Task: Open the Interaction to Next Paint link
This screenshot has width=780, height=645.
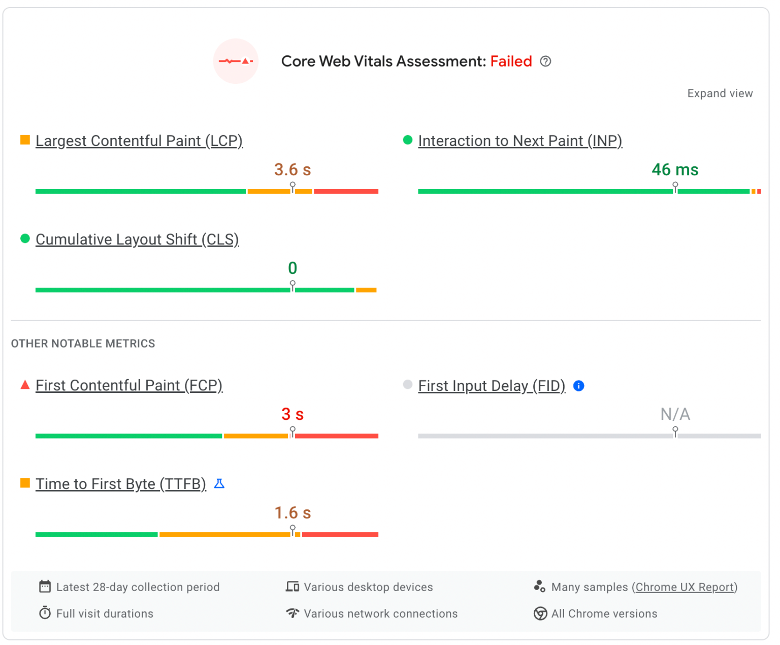Action: tap(520, 141)
